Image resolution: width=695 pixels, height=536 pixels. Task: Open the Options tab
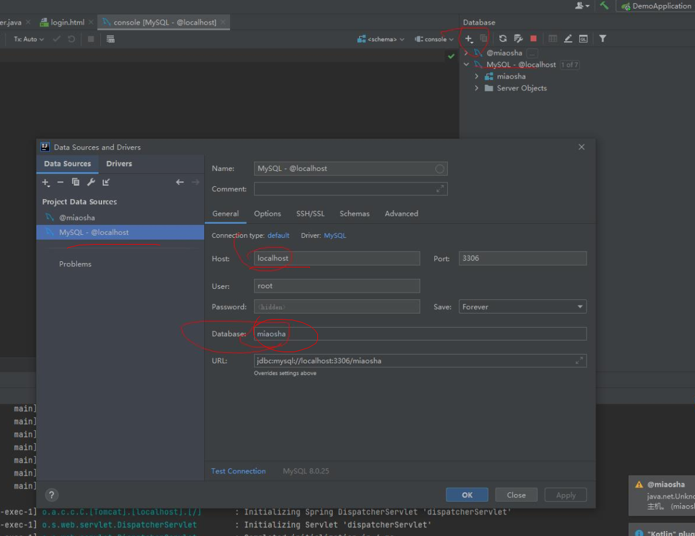tap(268, 213)
